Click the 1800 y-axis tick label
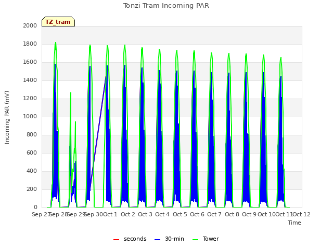The height and width of the screenshot is (249, 333). point(30,44)
